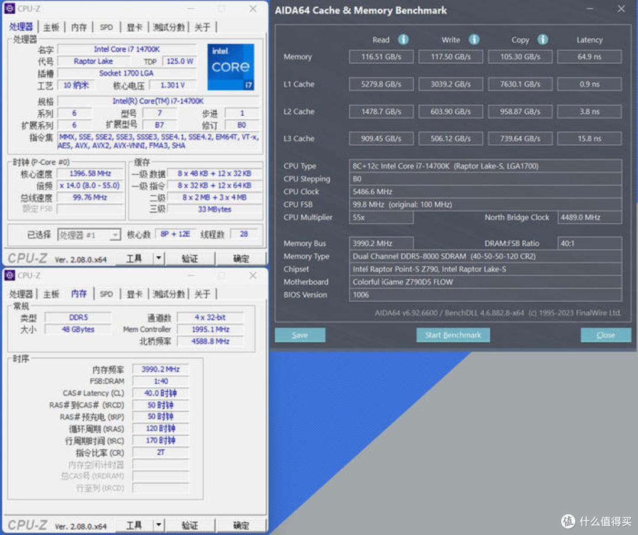Viewport: 638px width, 535px height.
Task: Open the 主板 tab in top CPU-Z window
Action: point(51,27)
